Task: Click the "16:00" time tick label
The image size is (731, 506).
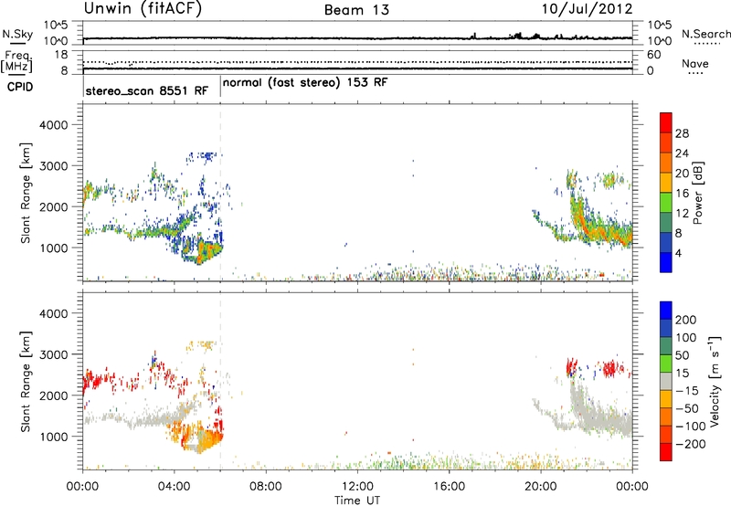Action: (x=449, y=487)
